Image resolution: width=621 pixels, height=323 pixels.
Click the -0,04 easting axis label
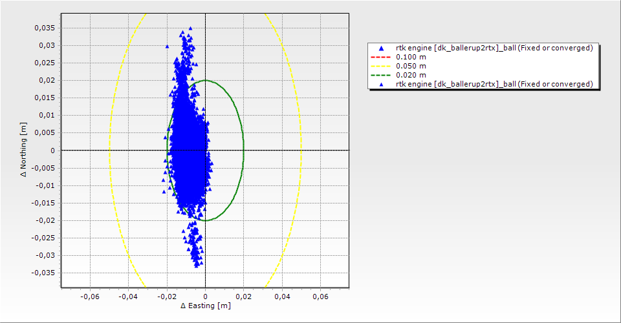click(x=128, y=297)
